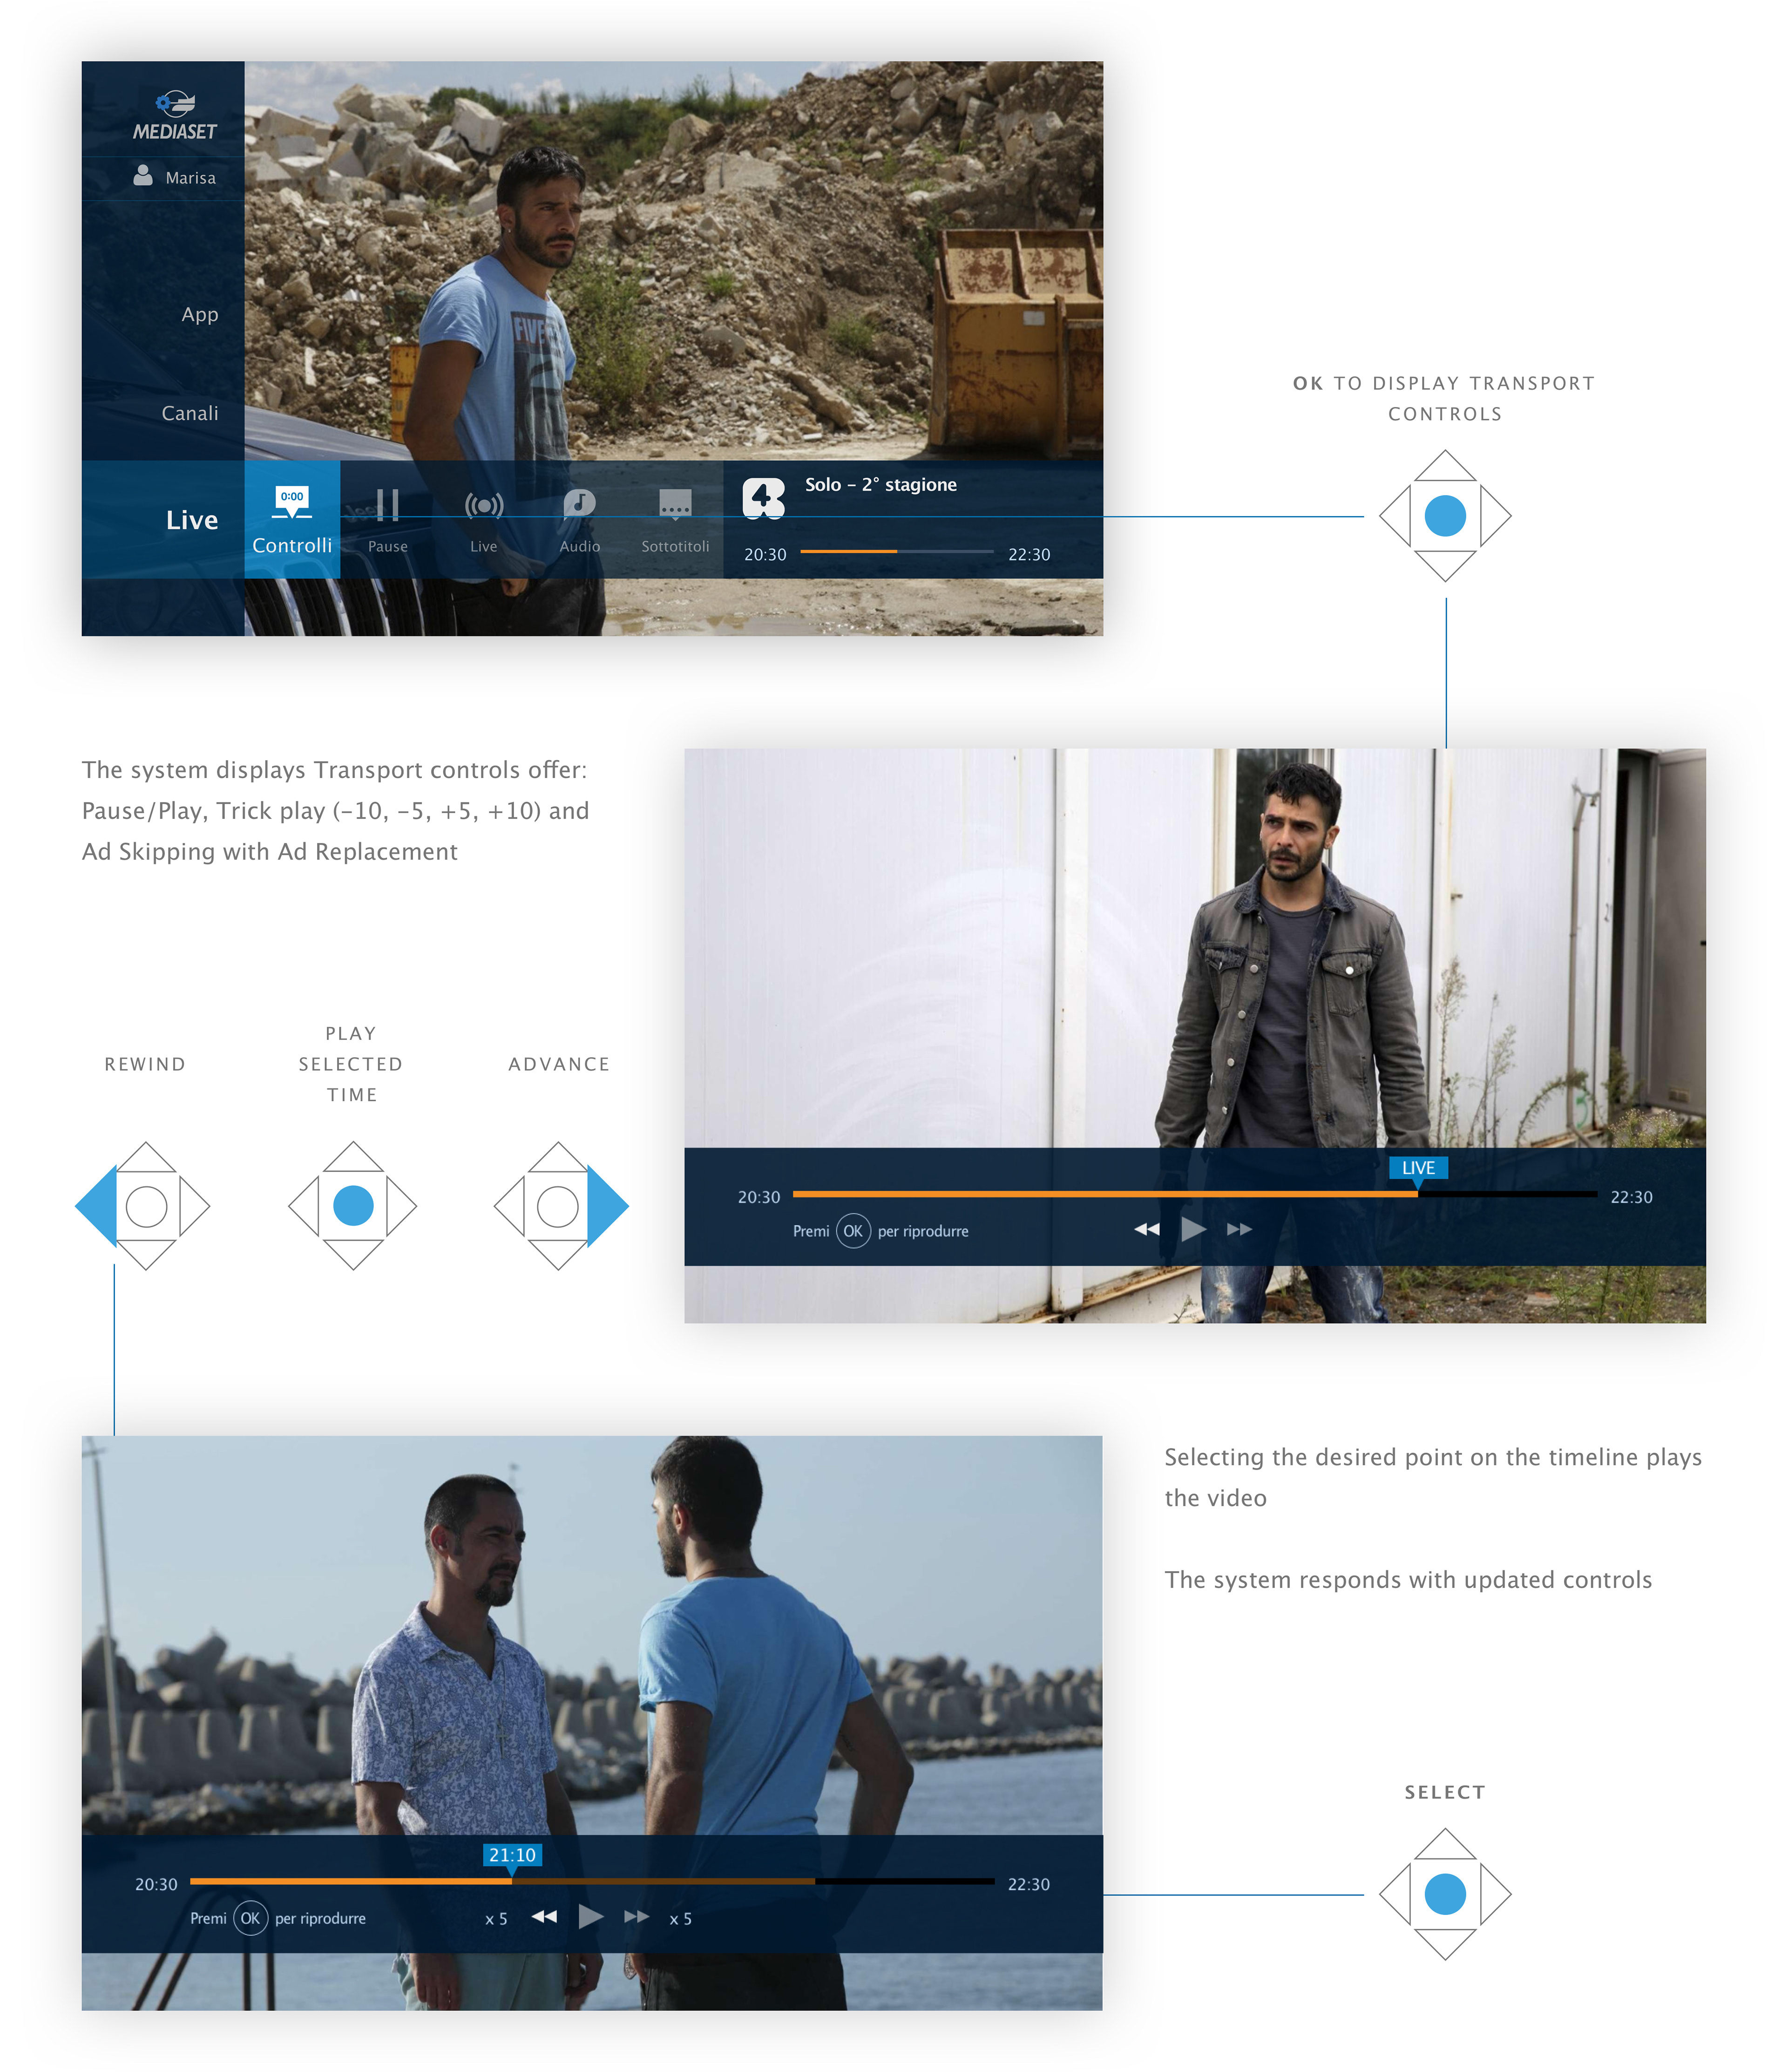
Task: Open the Audio options icon
Action: click(579, 504)
